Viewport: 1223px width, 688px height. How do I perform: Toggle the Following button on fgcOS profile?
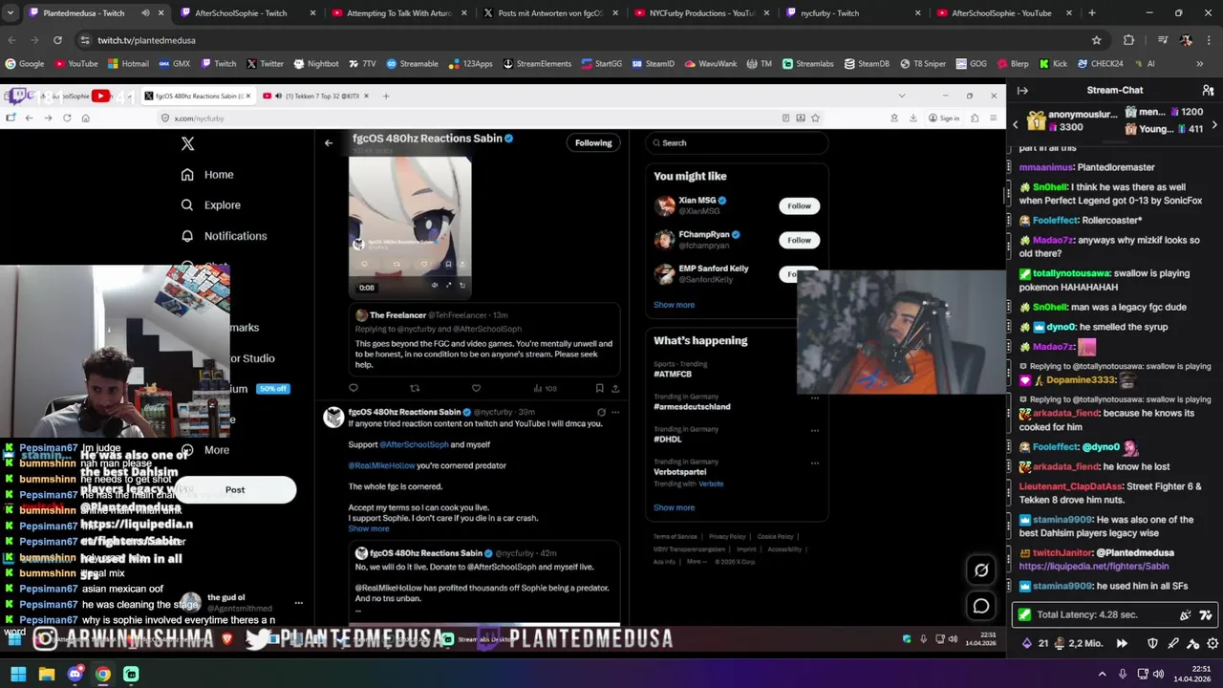(593, 142)
